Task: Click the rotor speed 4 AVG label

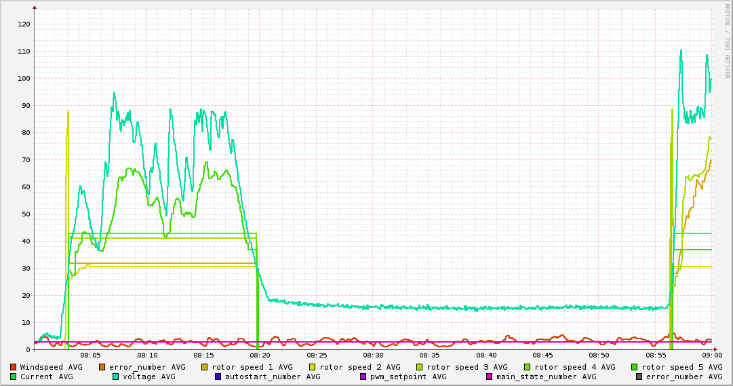Action: 574,367
